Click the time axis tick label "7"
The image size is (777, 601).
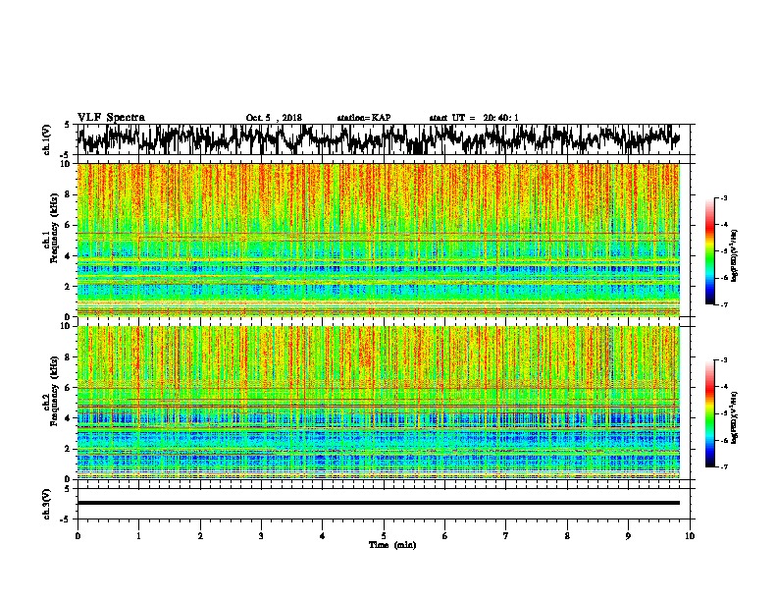(506, 536)
